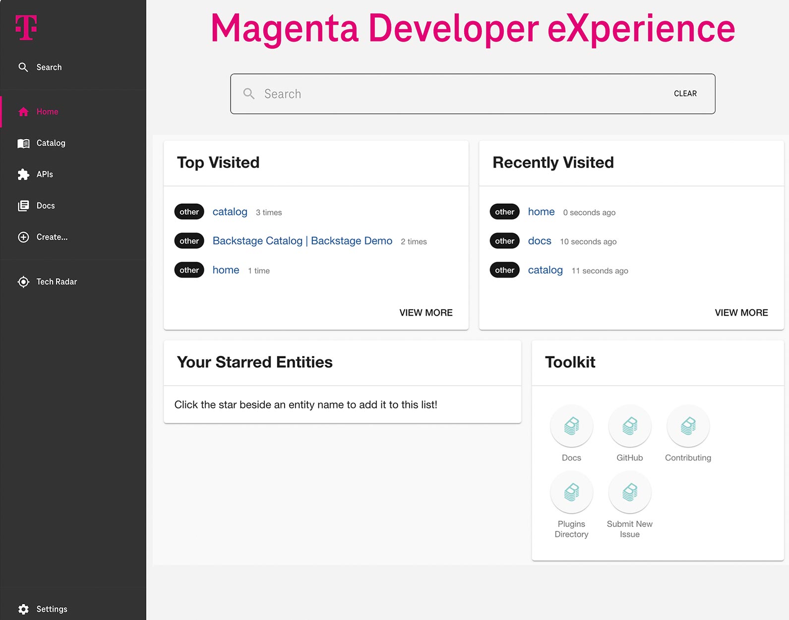Open Docs label in sidebar

46,206
